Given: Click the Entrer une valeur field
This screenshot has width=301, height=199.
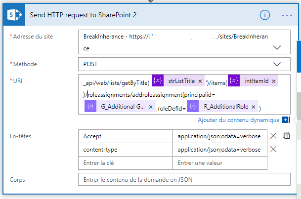Looking at the screenshot, I should coord(220,163).
